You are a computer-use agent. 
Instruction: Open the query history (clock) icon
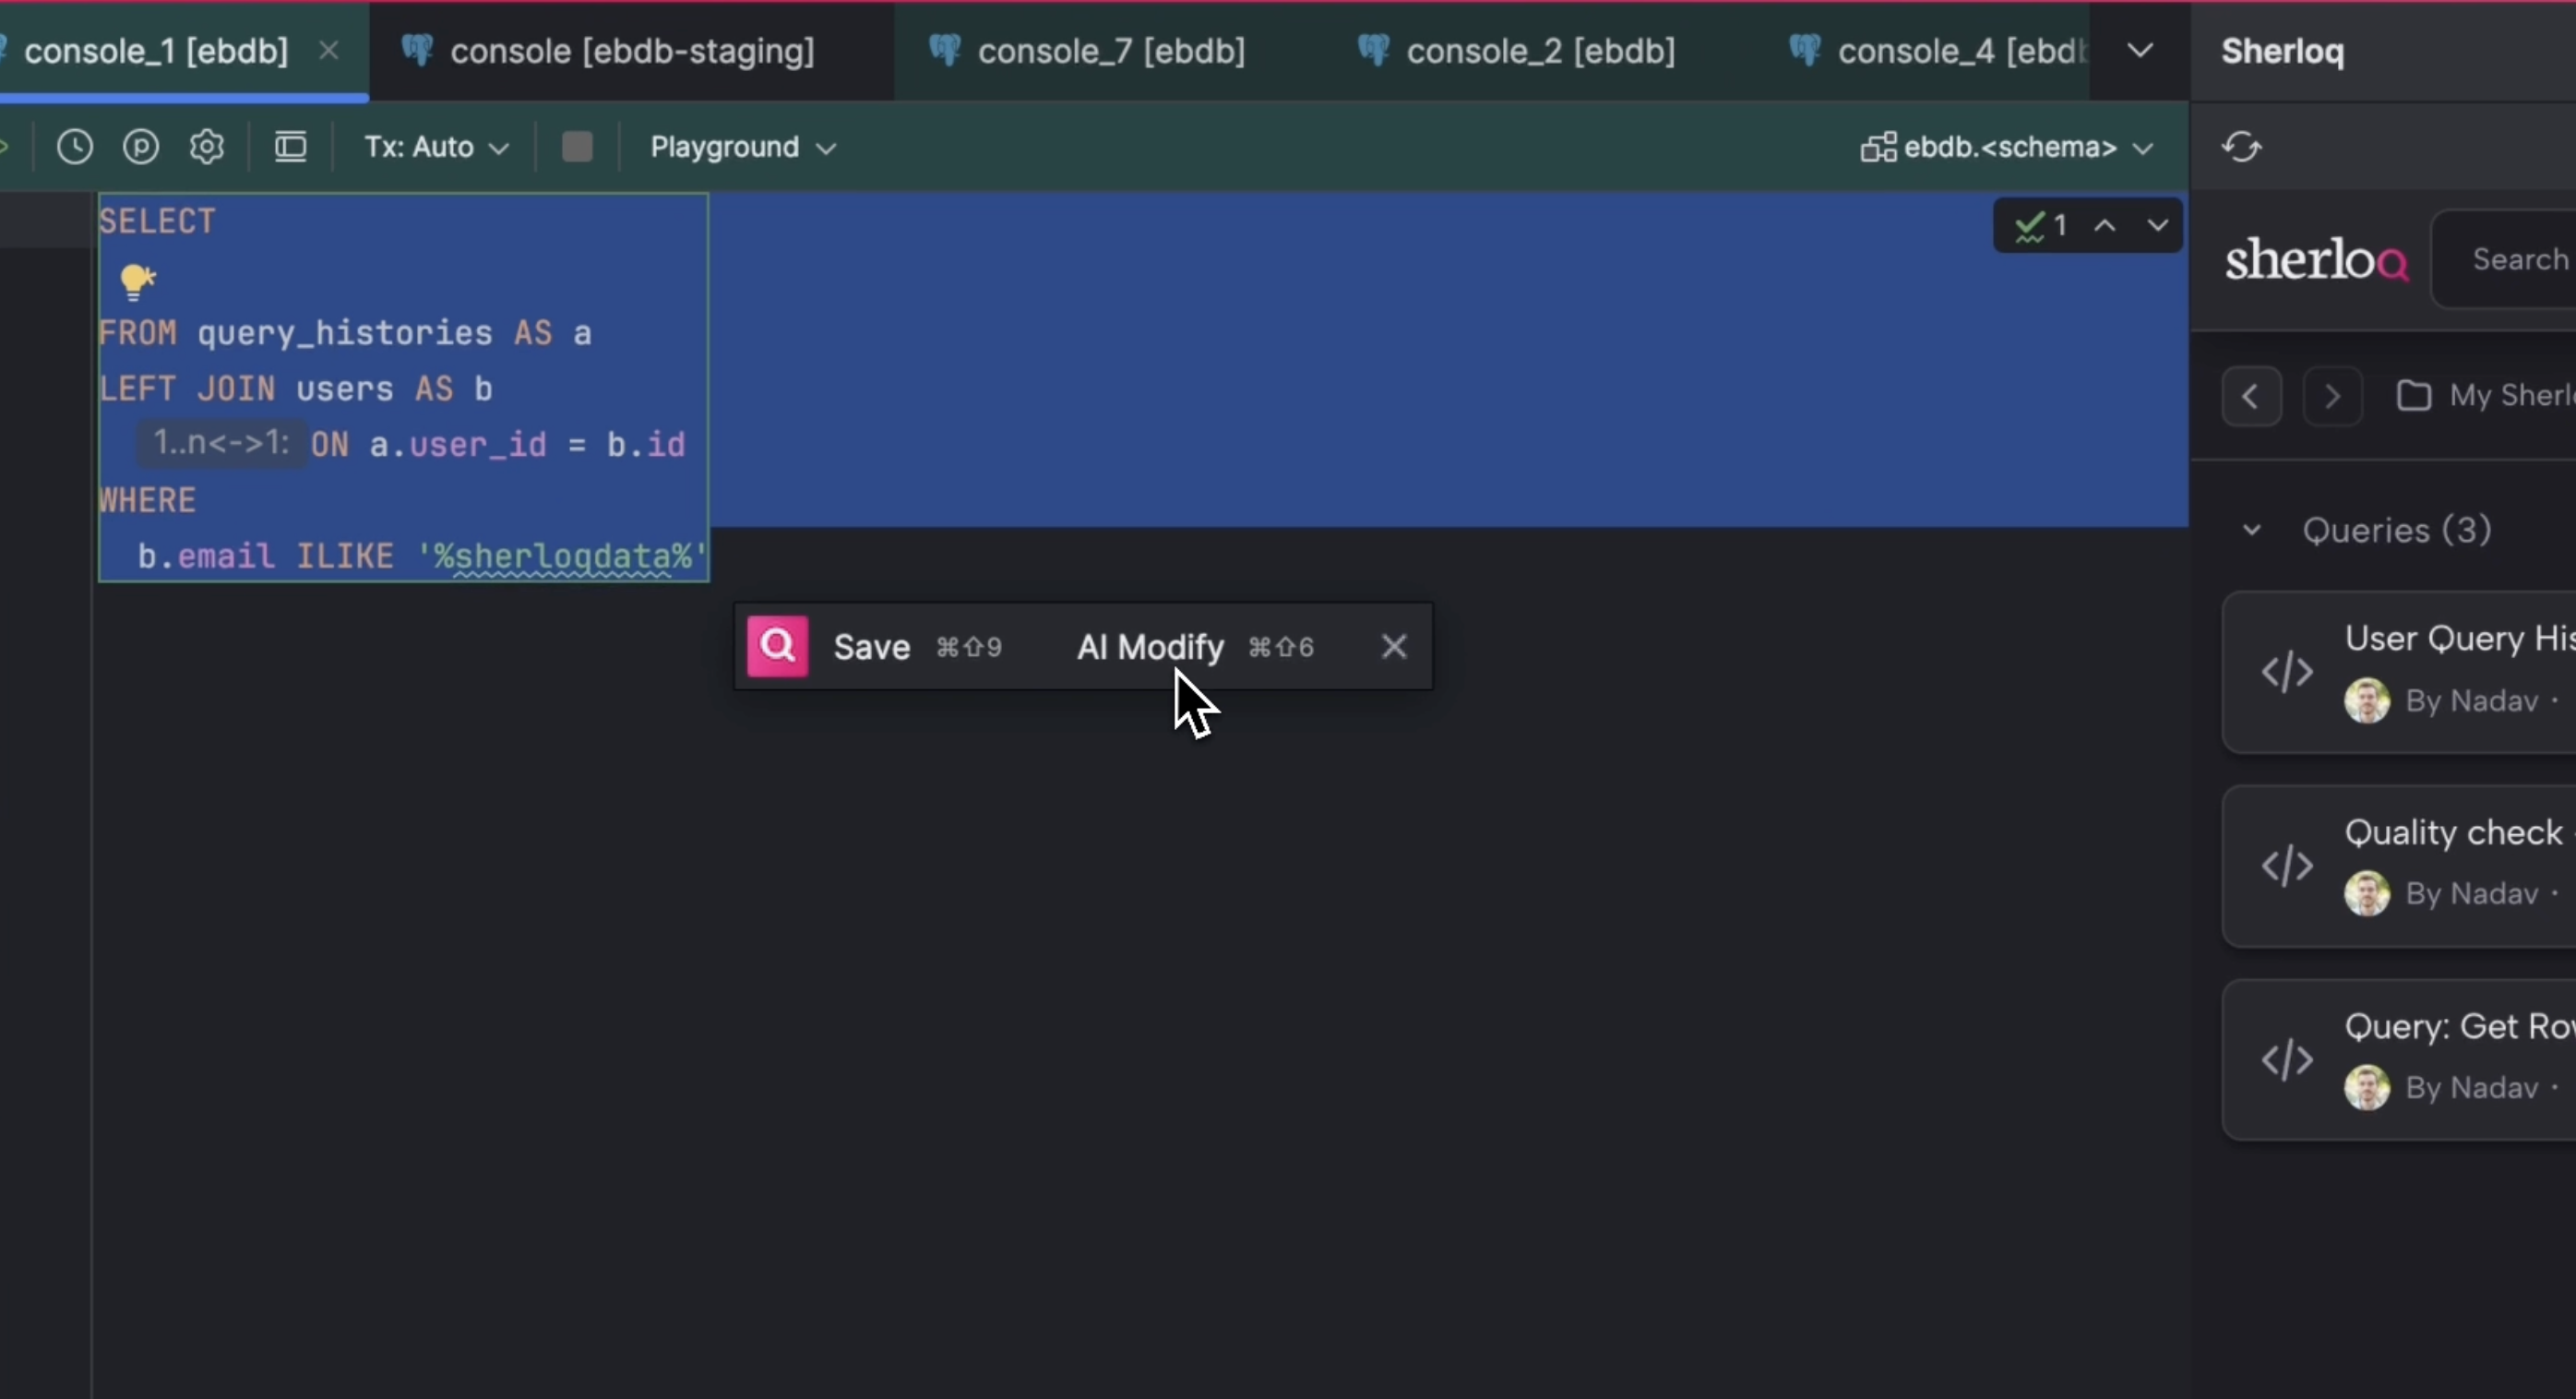73,146
